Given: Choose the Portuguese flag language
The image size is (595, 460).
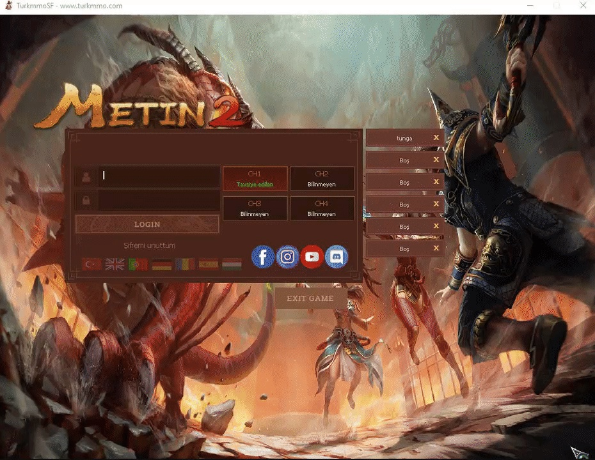Looking at the screenshot, I should click(138, 264).
